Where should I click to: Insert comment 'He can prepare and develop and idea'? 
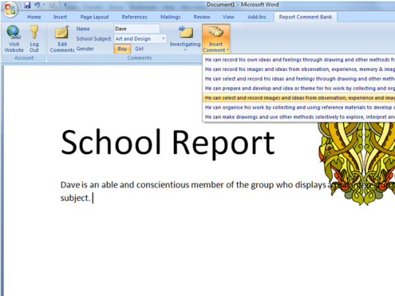coord(298,88)
